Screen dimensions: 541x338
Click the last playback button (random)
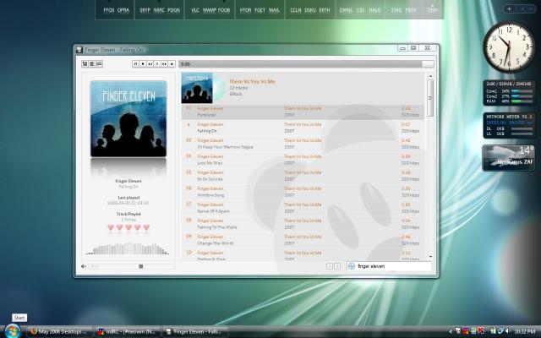172,64
